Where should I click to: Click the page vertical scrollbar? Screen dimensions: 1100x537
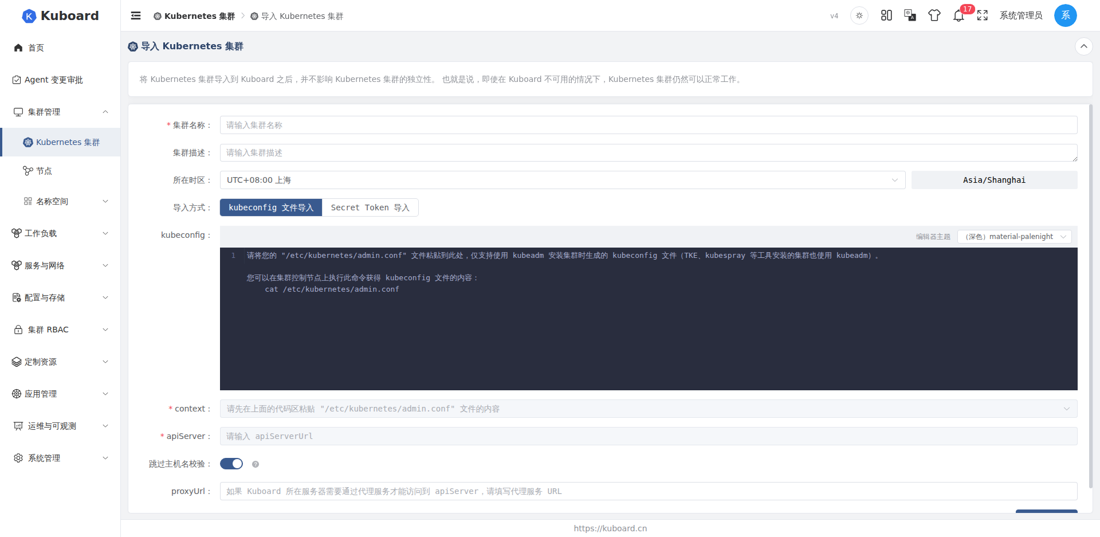[x=1090, y=295]
